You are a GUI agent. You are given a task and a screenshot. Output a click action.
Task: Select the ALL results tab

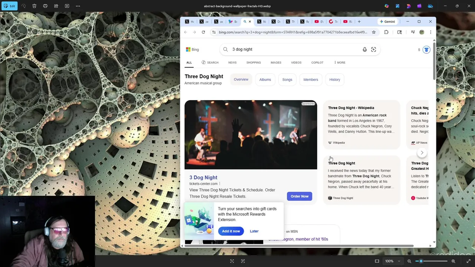pyautogui.click(x=189, y=63)
